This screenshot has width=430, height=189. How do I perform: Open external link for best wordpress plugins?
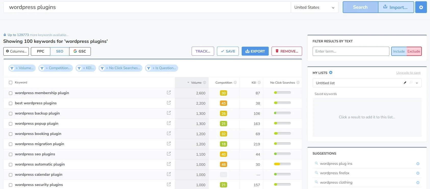tap(169, 103)
